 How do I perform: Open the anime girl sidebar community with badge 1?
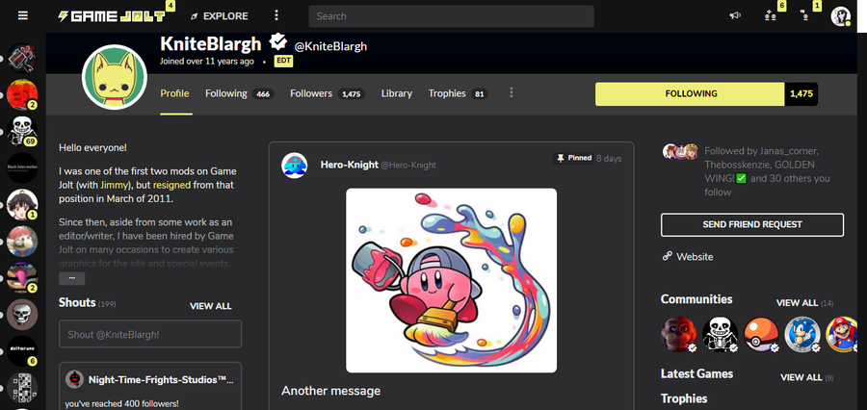[22, 204]
